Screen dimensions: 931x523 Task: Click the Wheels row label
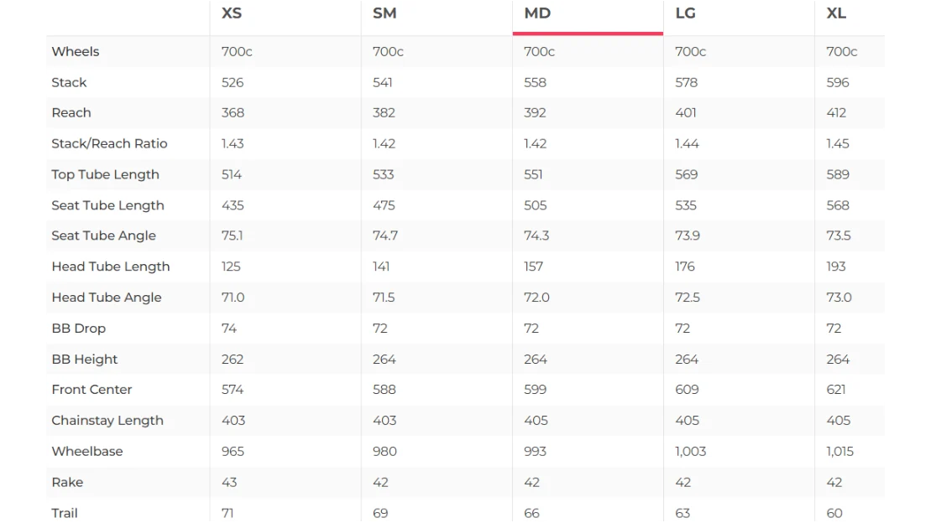[76, 52]
